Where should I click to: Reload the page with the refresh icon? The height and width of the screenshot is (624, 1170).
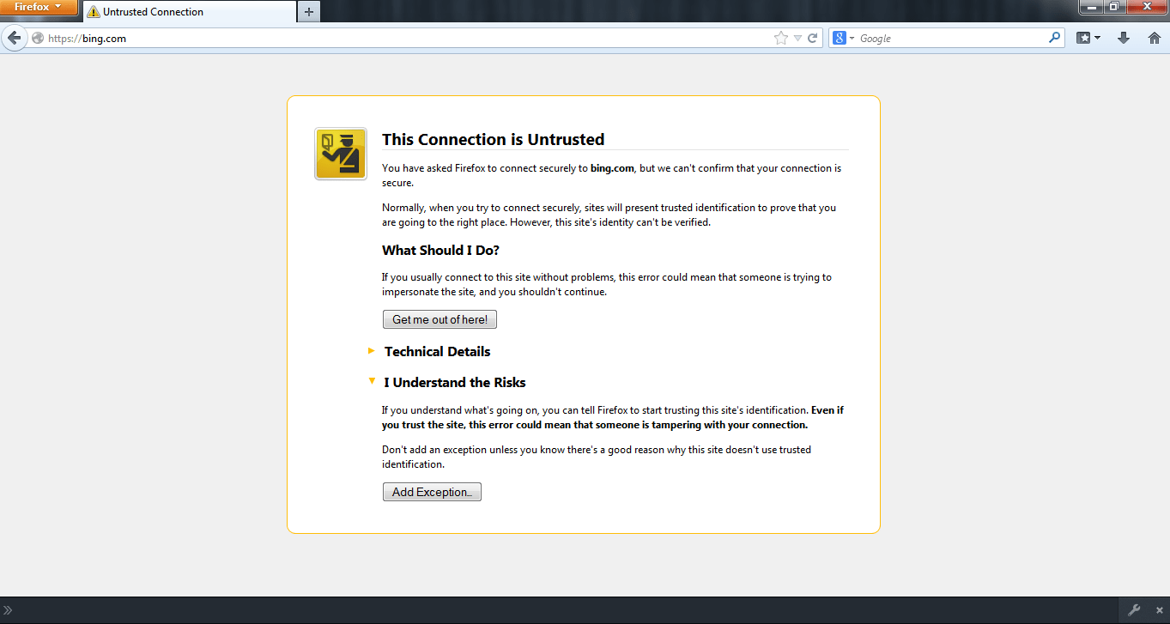click(812, 38)
